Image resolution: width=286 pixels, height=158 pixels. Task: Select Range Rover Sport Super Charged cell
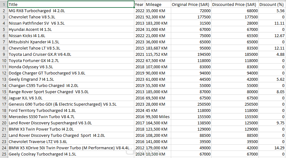(71, 92)
